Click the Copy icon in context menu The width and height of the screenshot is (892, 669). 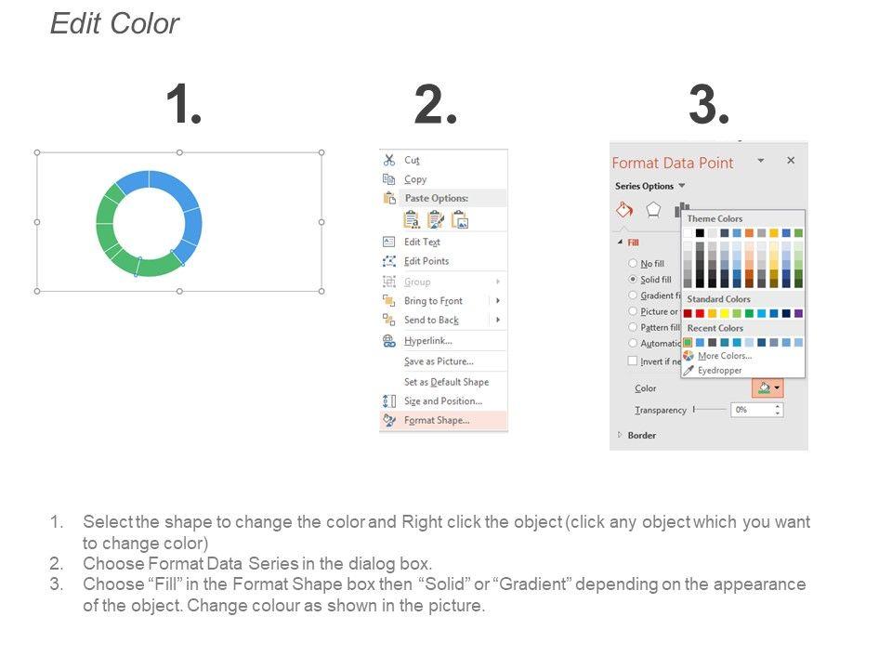pyautogui.click(x=389, y=179)
